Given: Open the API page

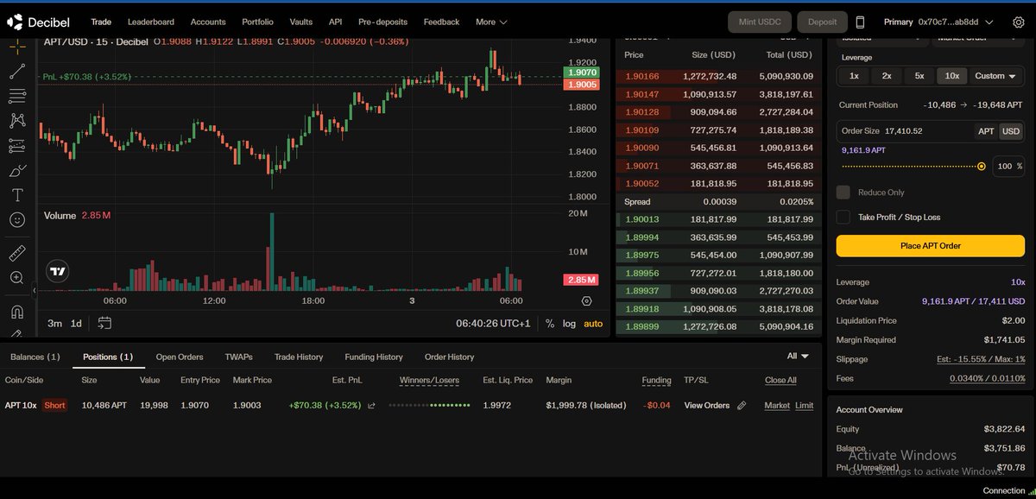Looking at the screenshot, I should [335, 22].
